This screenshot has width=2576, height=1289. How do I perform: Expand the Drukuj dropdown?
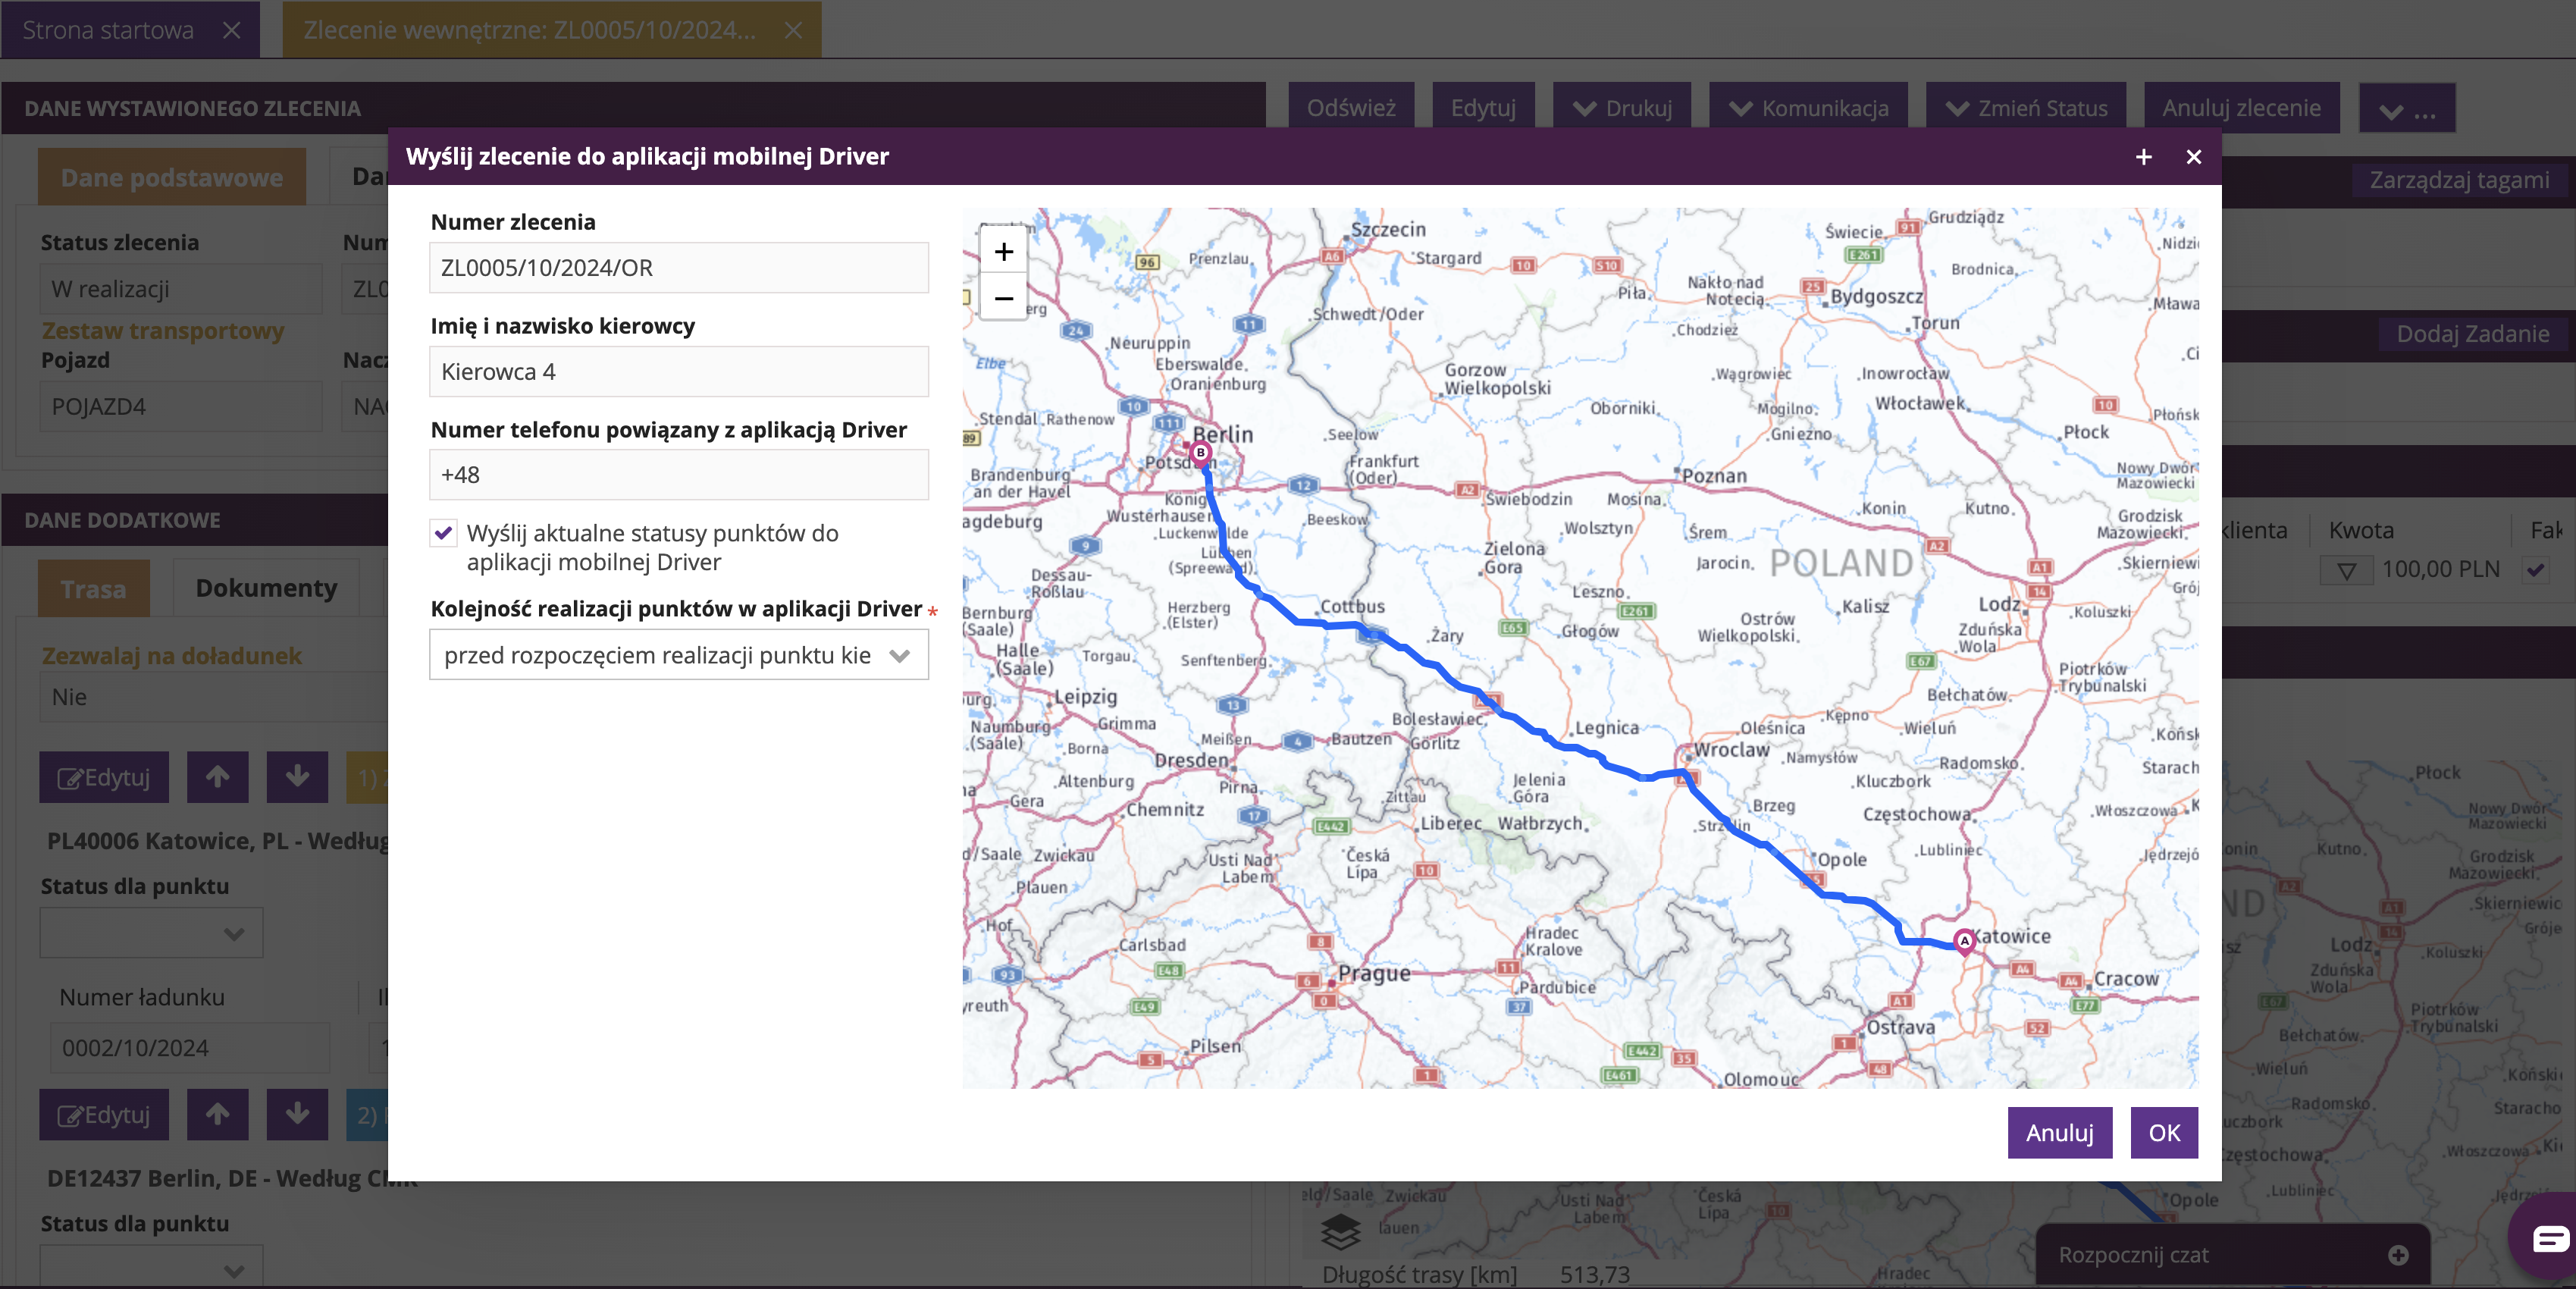click(x=1621, y=108)
